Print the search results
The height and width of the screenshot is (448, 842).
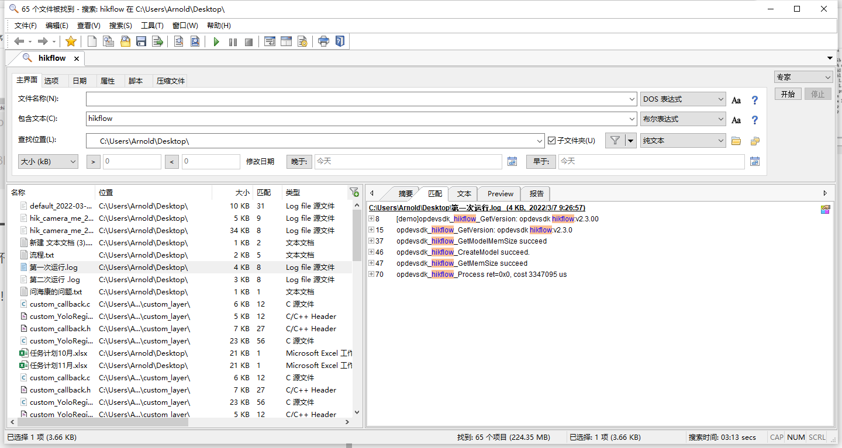click(324, 41)
